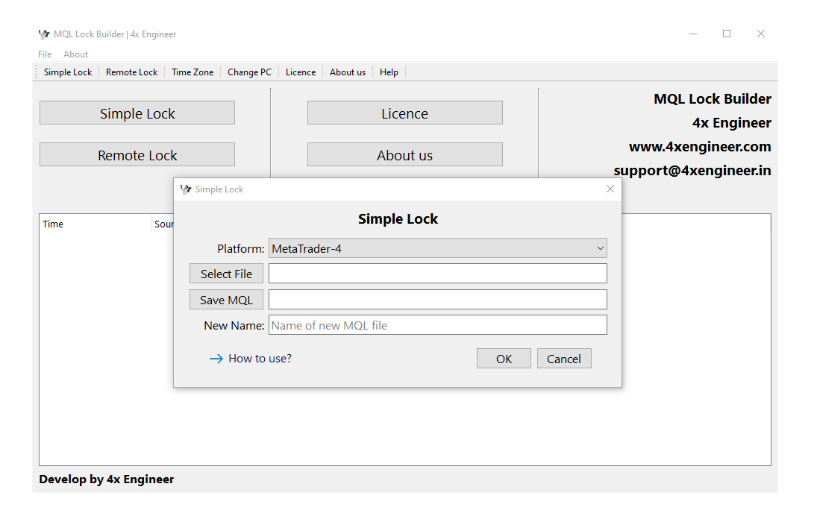Close the MQL Lock Builder window
Viewport: 814px width, 513px height.
[x=760, y=34]
